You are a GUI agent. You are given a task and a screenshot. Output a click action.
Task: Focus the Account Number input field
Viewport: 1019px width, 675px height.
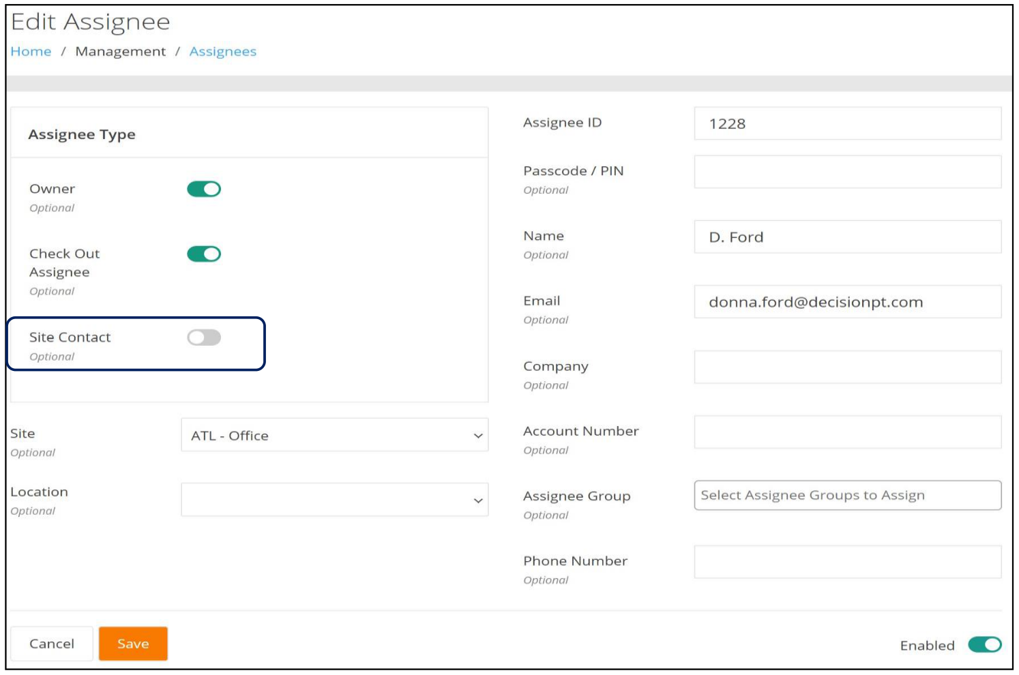[x=848, y=432]
